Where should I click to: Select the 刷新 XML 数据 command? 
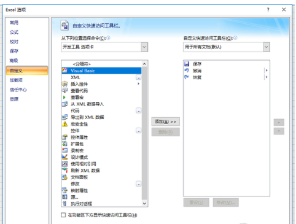pos(101,171)
